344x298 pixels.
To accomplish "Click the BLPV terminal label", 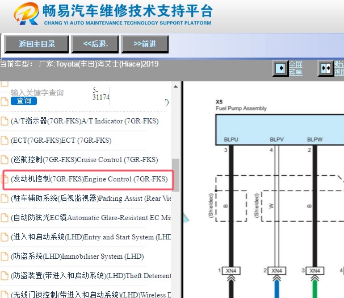I will [276, 139].
